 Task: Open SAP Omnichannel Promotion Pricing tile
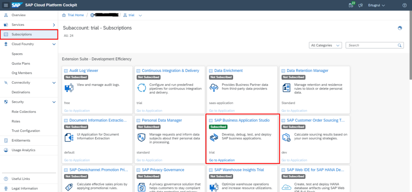[98, 170]
